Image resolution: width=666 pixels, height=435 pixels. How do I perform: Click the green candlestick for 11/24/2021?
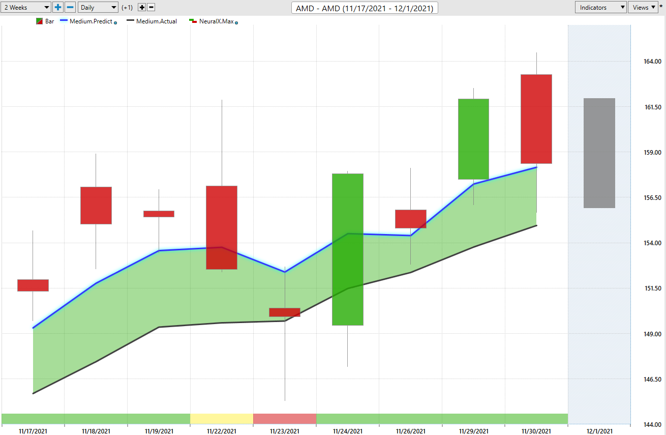coord(348,249)
